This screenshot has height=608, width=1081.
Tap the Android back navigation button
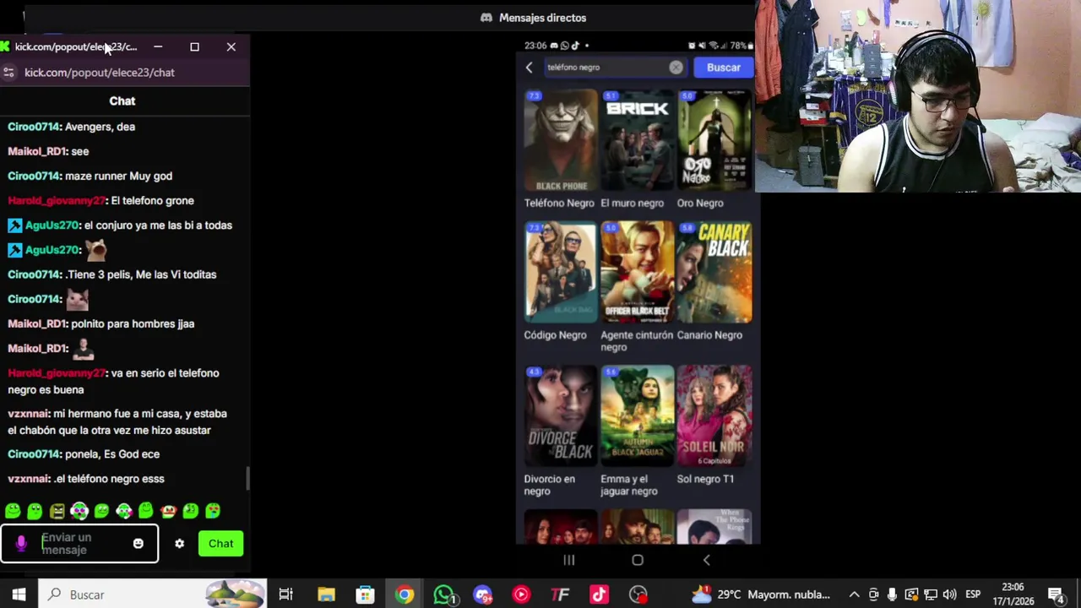click(707, 560)
